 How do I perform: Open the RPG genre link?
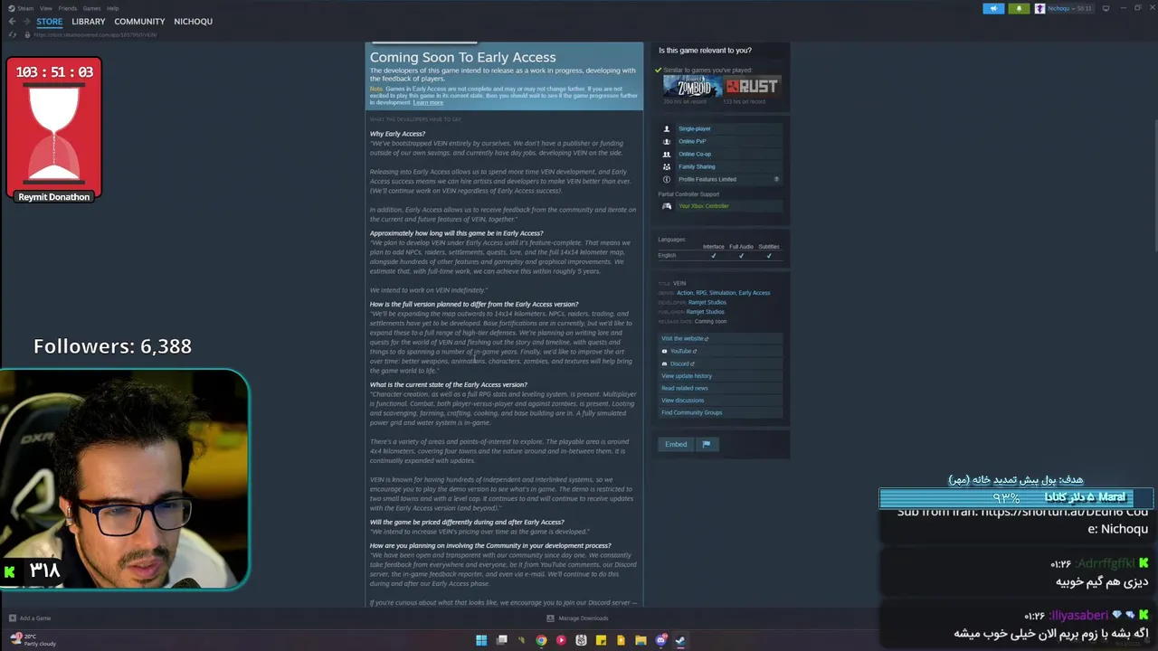pyautogui.click(x=701, y=293)
